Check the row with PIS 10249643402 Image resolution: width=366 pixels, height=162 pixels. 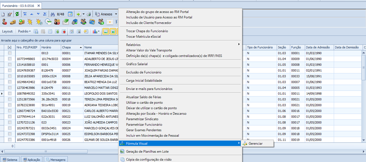10,82
